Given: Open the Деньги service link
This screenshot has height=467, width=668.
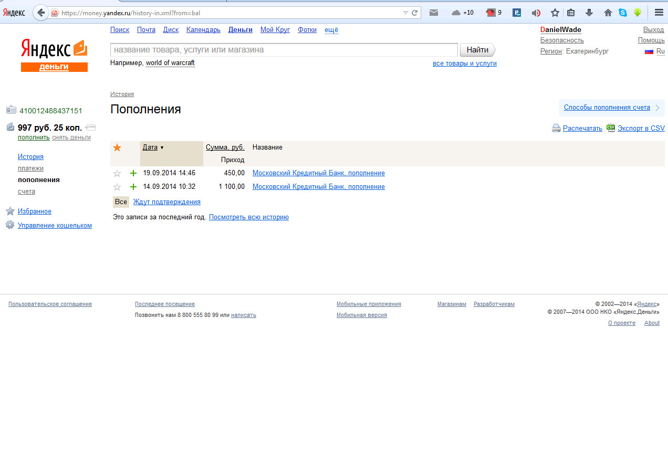Looking at the screenshot, I should [241, 30].
